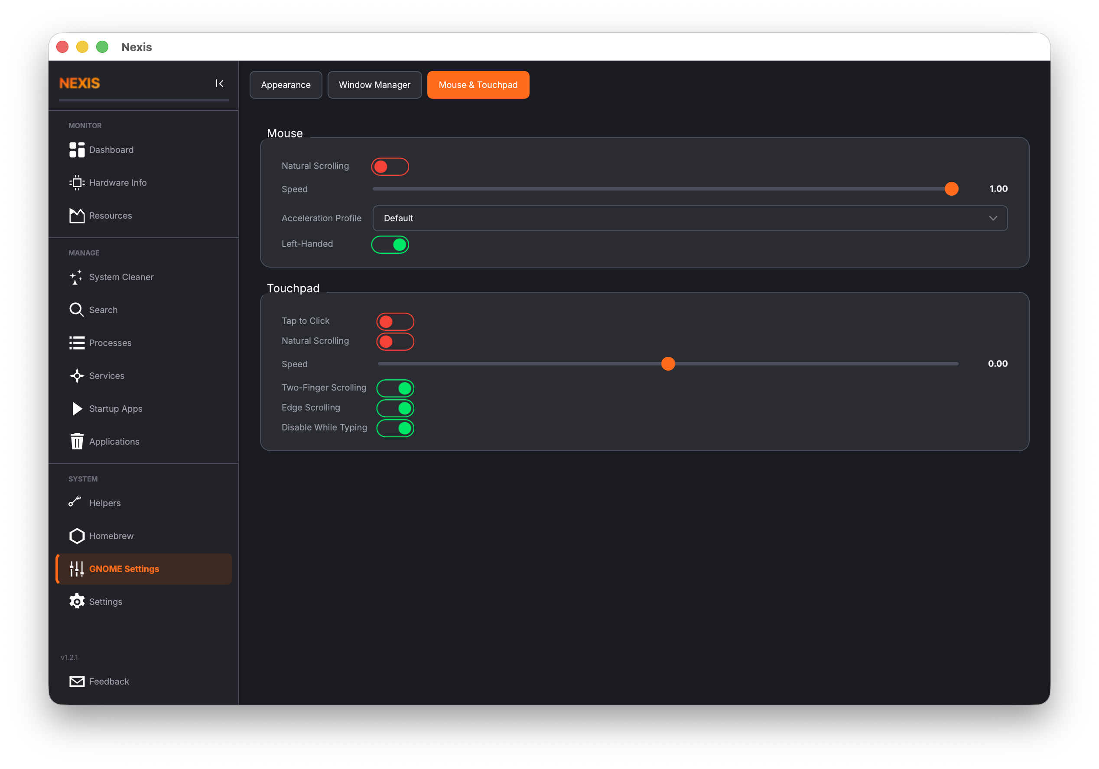This screenshot has width=1099, height=769.
Task: Go to Helpers in the sidebar
Action: coord(104,503)
